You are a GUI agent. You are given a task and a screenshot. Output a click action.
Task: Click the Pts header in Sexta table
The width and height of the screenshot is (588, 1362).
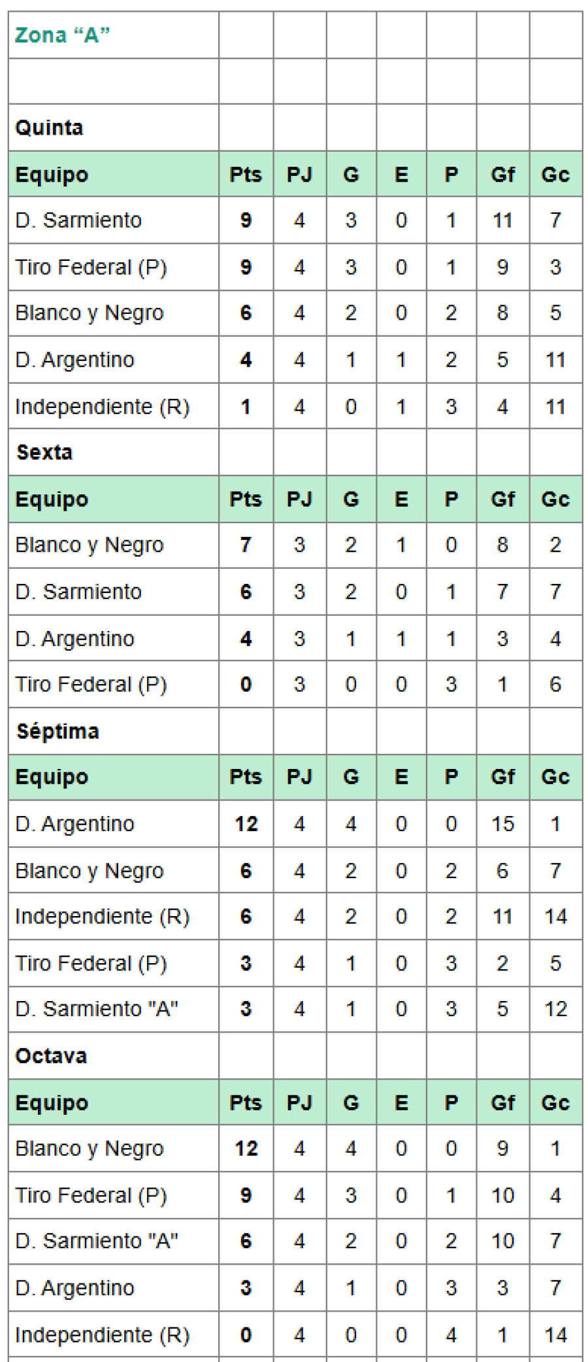tap(246, 499)
